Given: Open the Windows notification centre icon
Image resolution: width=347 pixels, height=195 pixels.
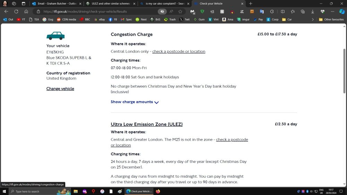Looking at the screenshot, I should pos(341,191).
